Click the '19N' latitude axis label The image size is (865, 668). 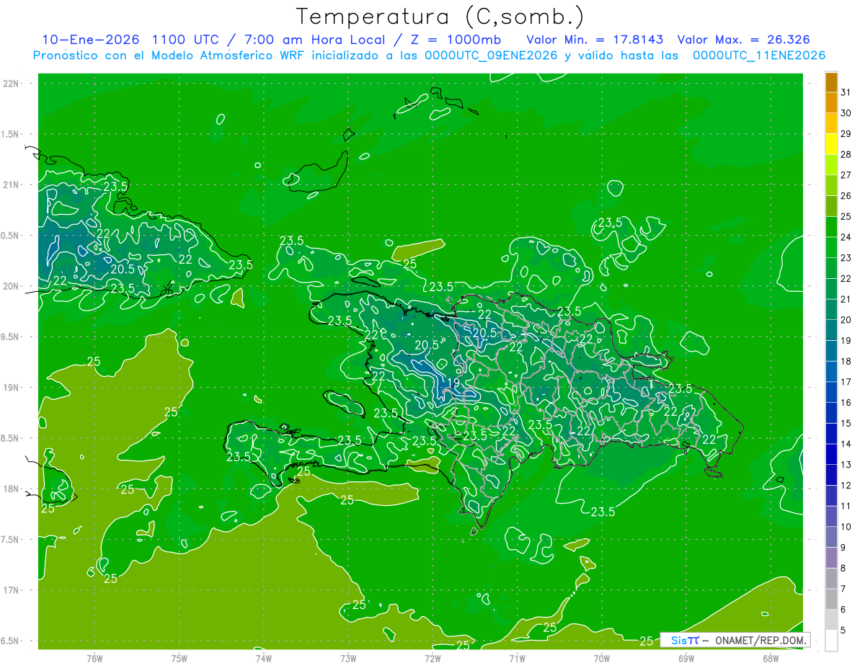[12, 388]
